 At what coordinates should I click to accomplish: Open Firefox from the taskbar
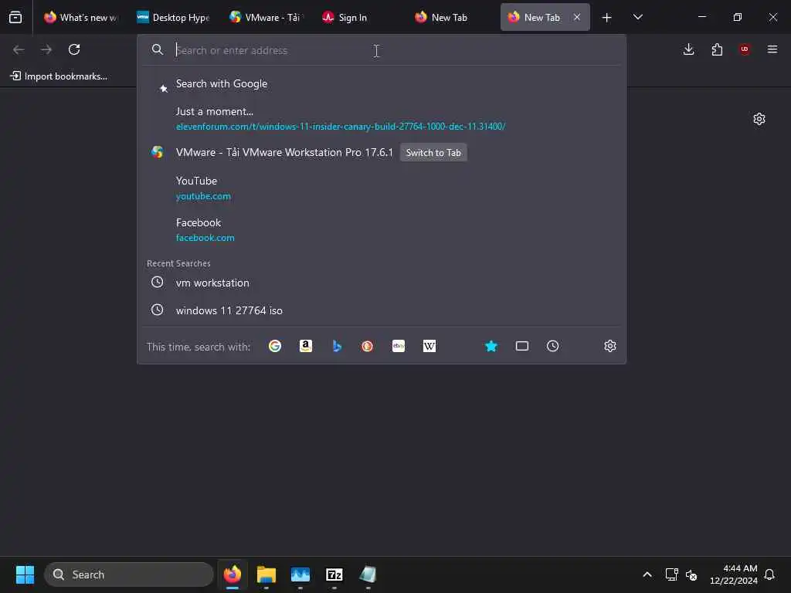point(232,574)
